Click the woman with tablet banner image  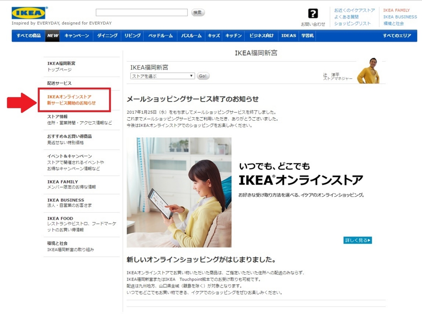179,192
